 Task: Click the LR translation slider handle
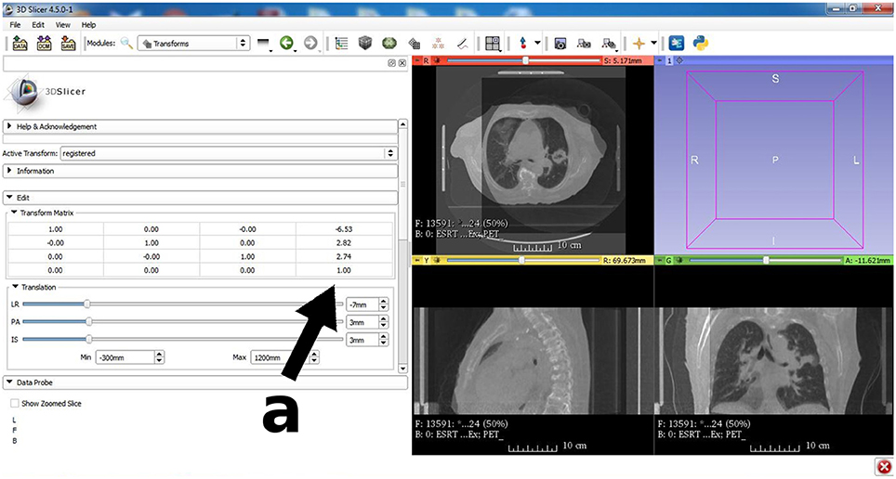point(86,304)
